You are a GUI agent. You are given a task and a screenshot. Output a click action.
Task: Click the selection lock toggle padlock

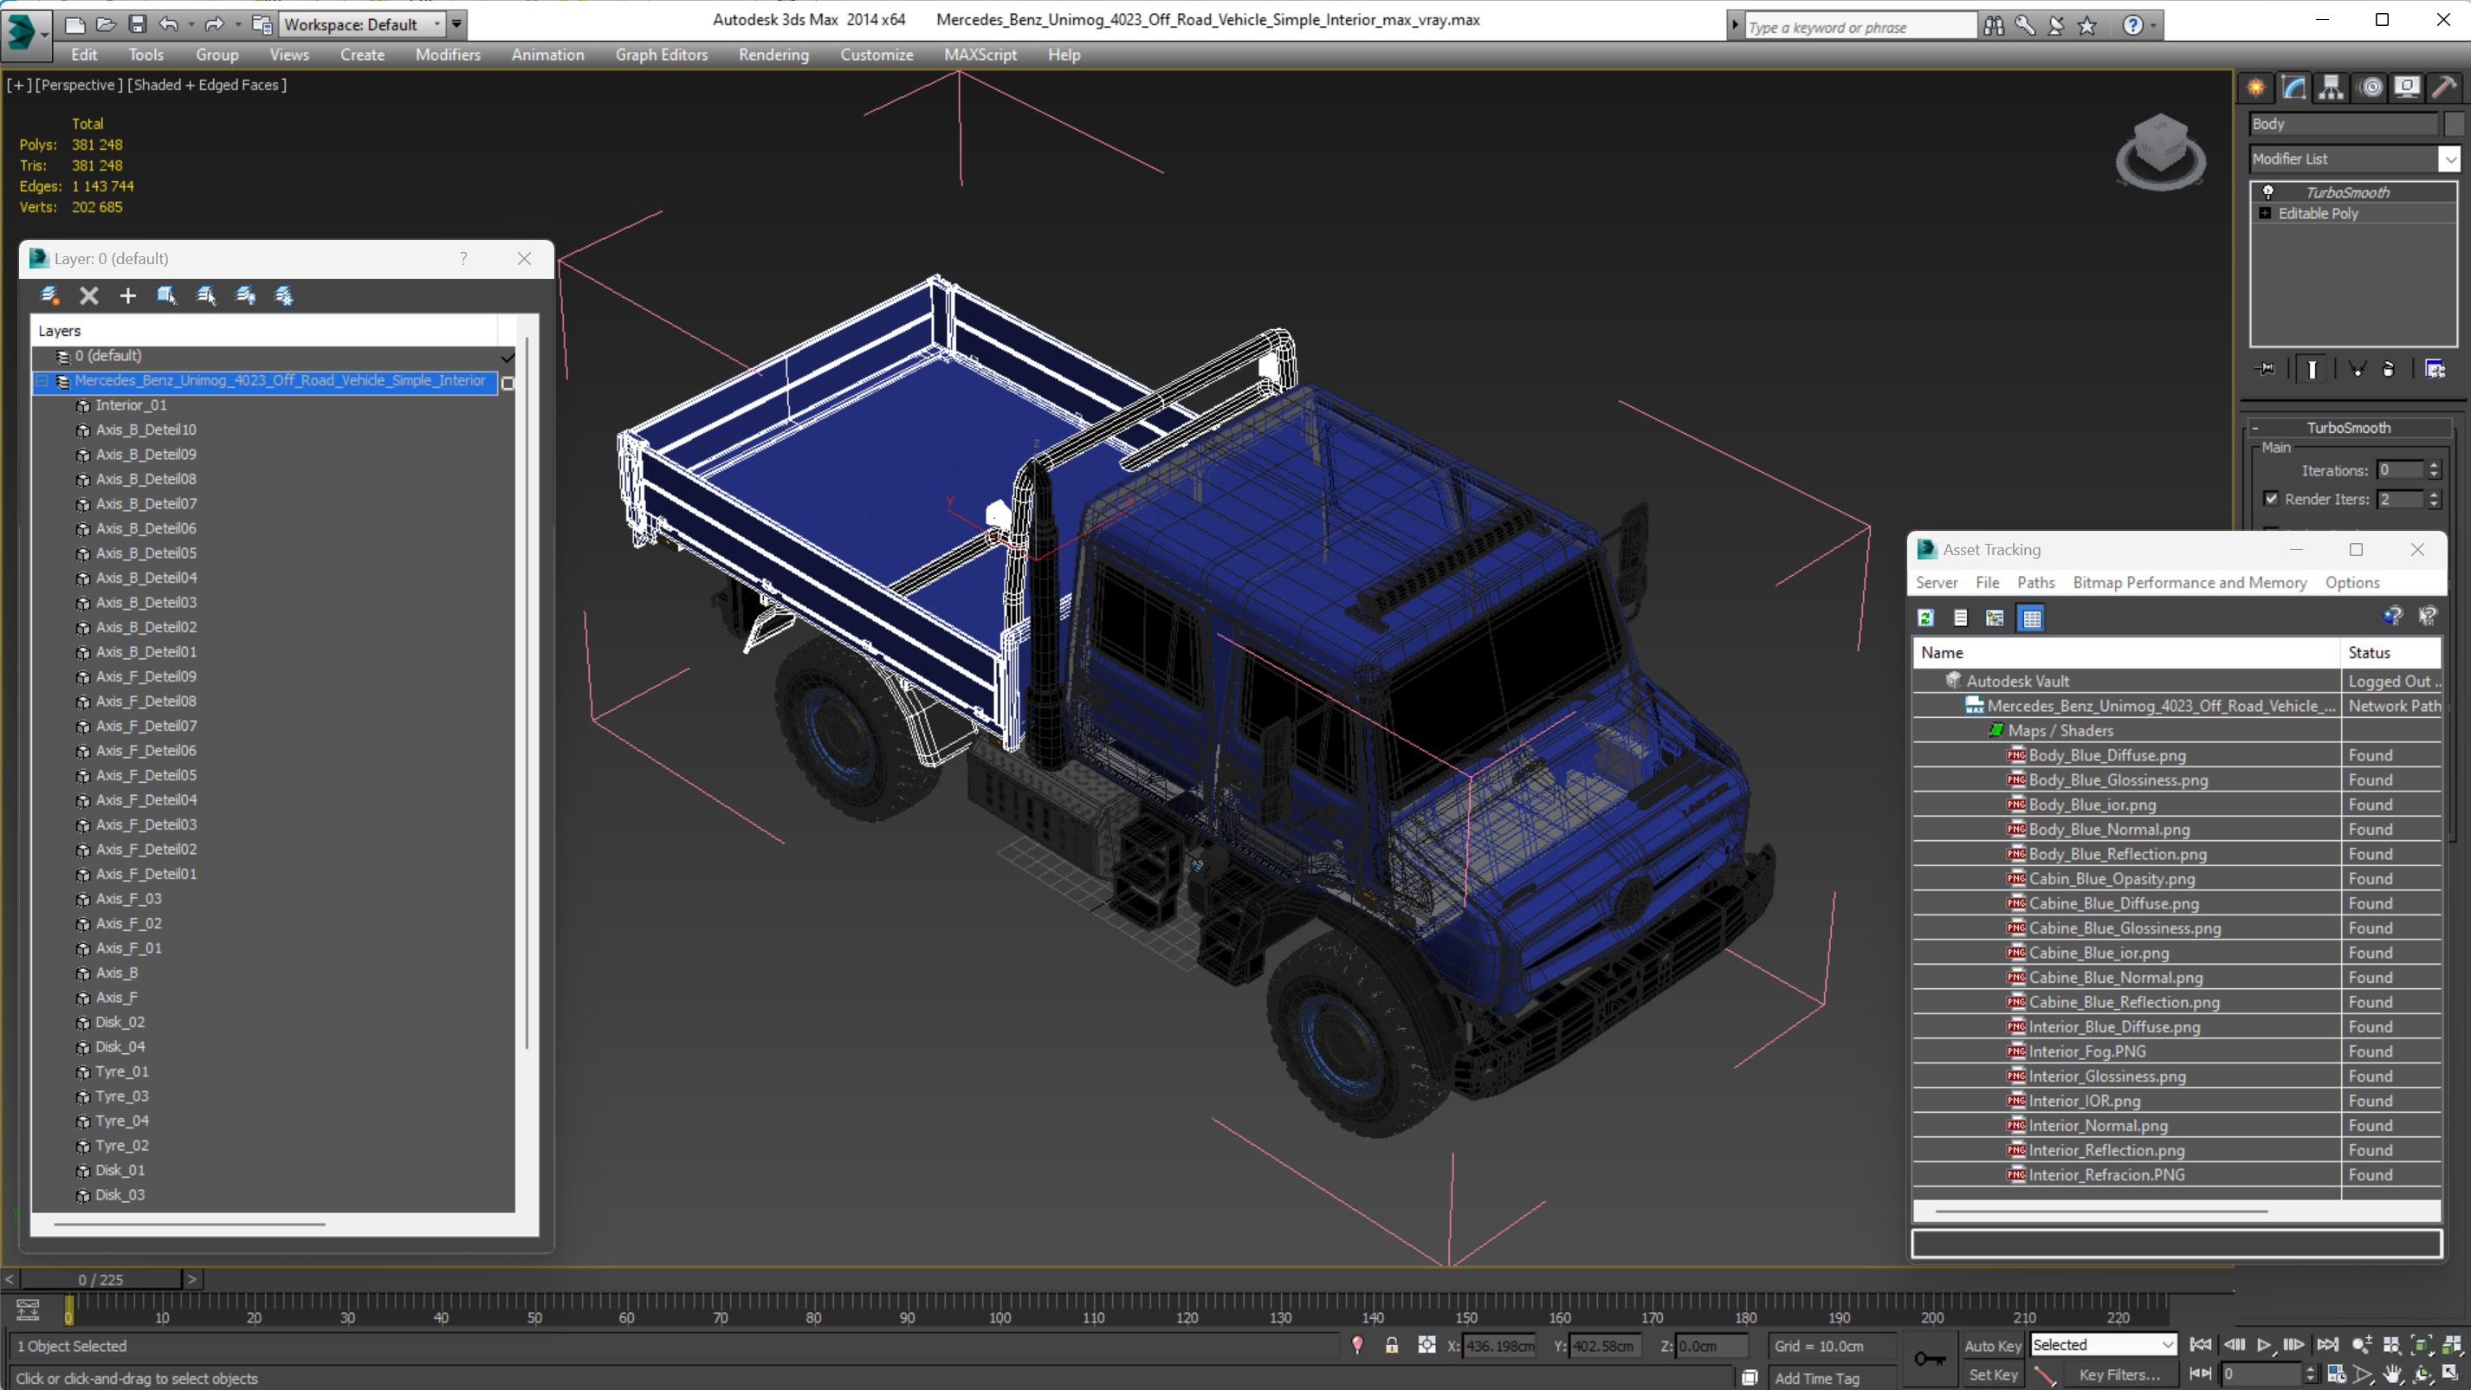[1391, 1345]
